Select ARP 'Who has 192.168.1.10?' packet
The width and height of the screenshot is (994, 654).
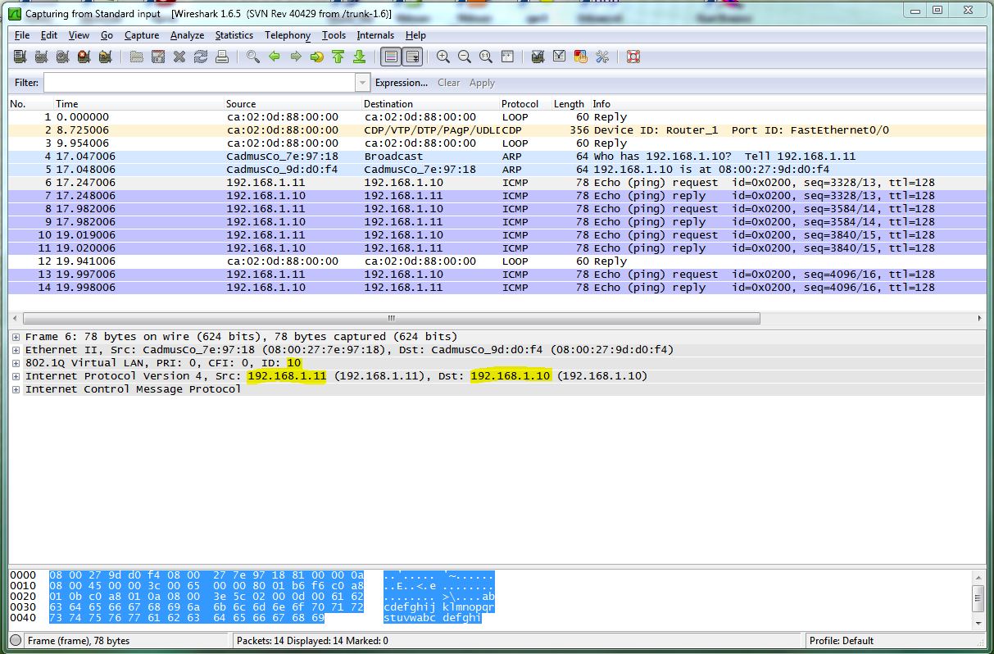point(497,157)
